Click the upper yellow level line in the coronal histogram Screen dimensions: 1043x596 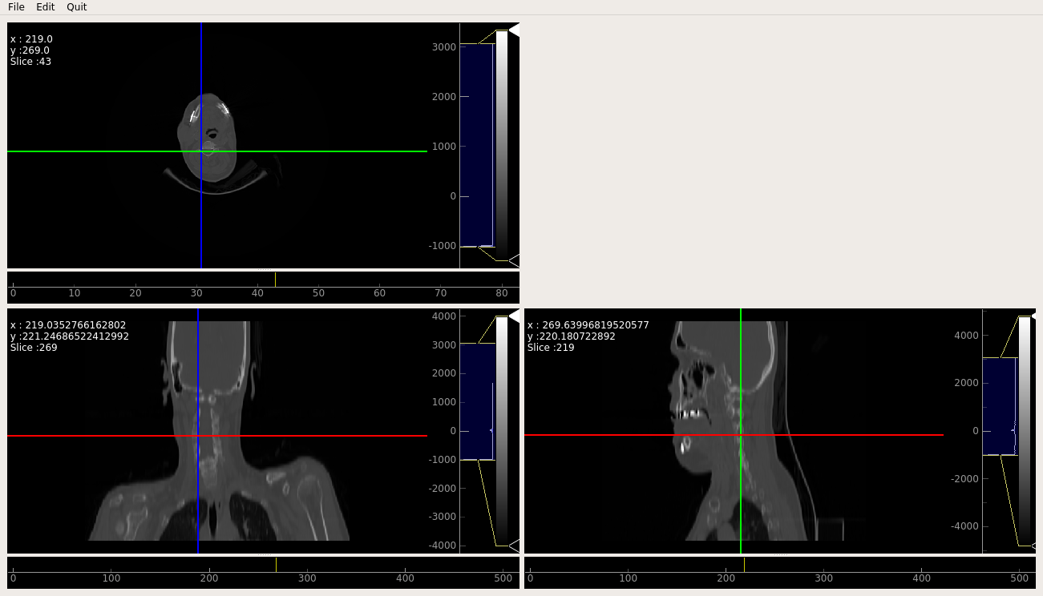click(477, 344)
